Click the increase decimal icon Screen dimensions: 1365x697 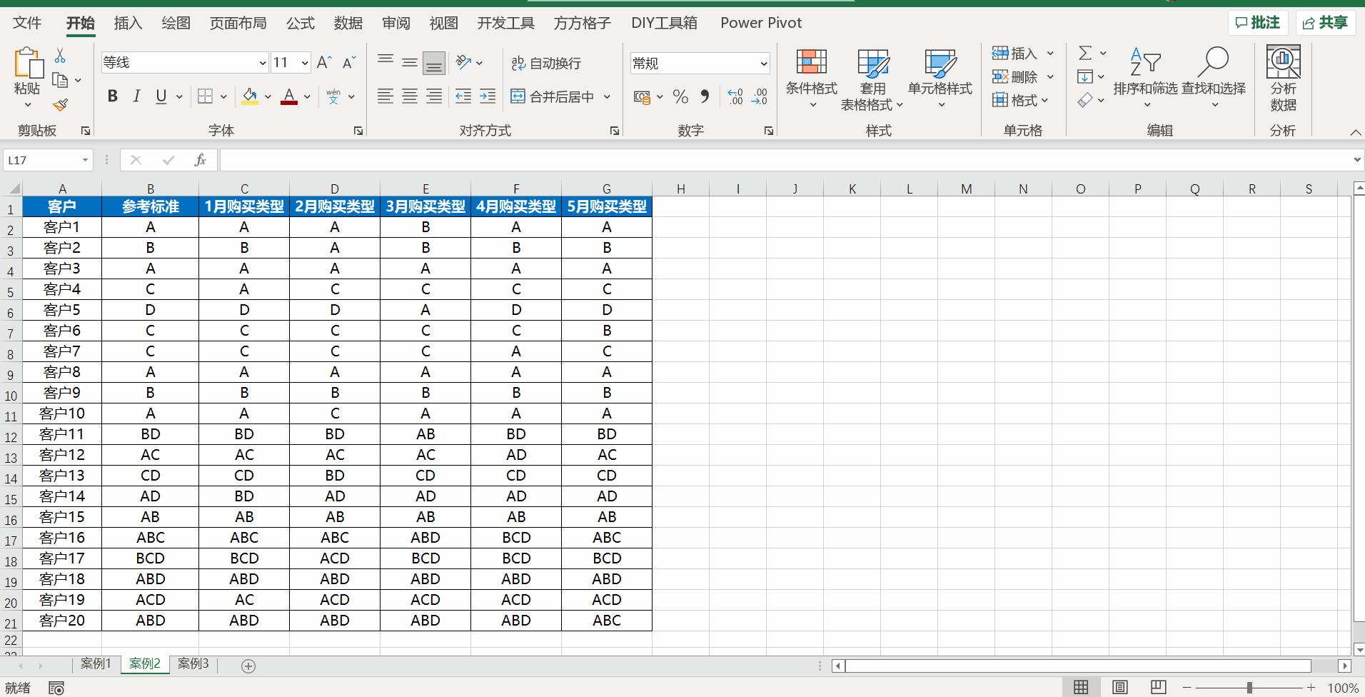coord(735,96)
